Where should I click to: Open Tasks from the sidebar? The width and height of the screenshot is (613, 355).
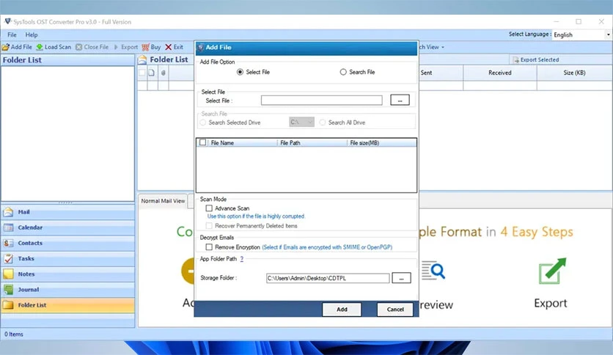(68, 259)
